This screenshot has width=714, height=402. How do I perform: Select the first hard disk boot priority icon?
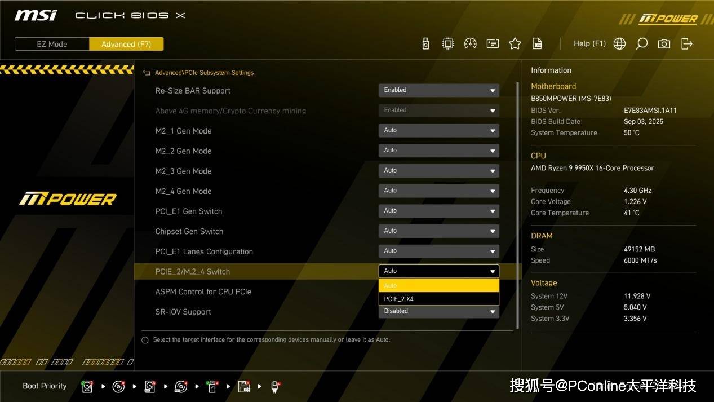87,386
